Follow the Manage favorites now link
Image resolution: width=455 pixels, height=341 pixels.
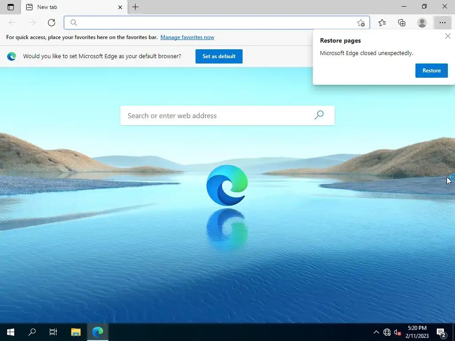click(187, 37)
